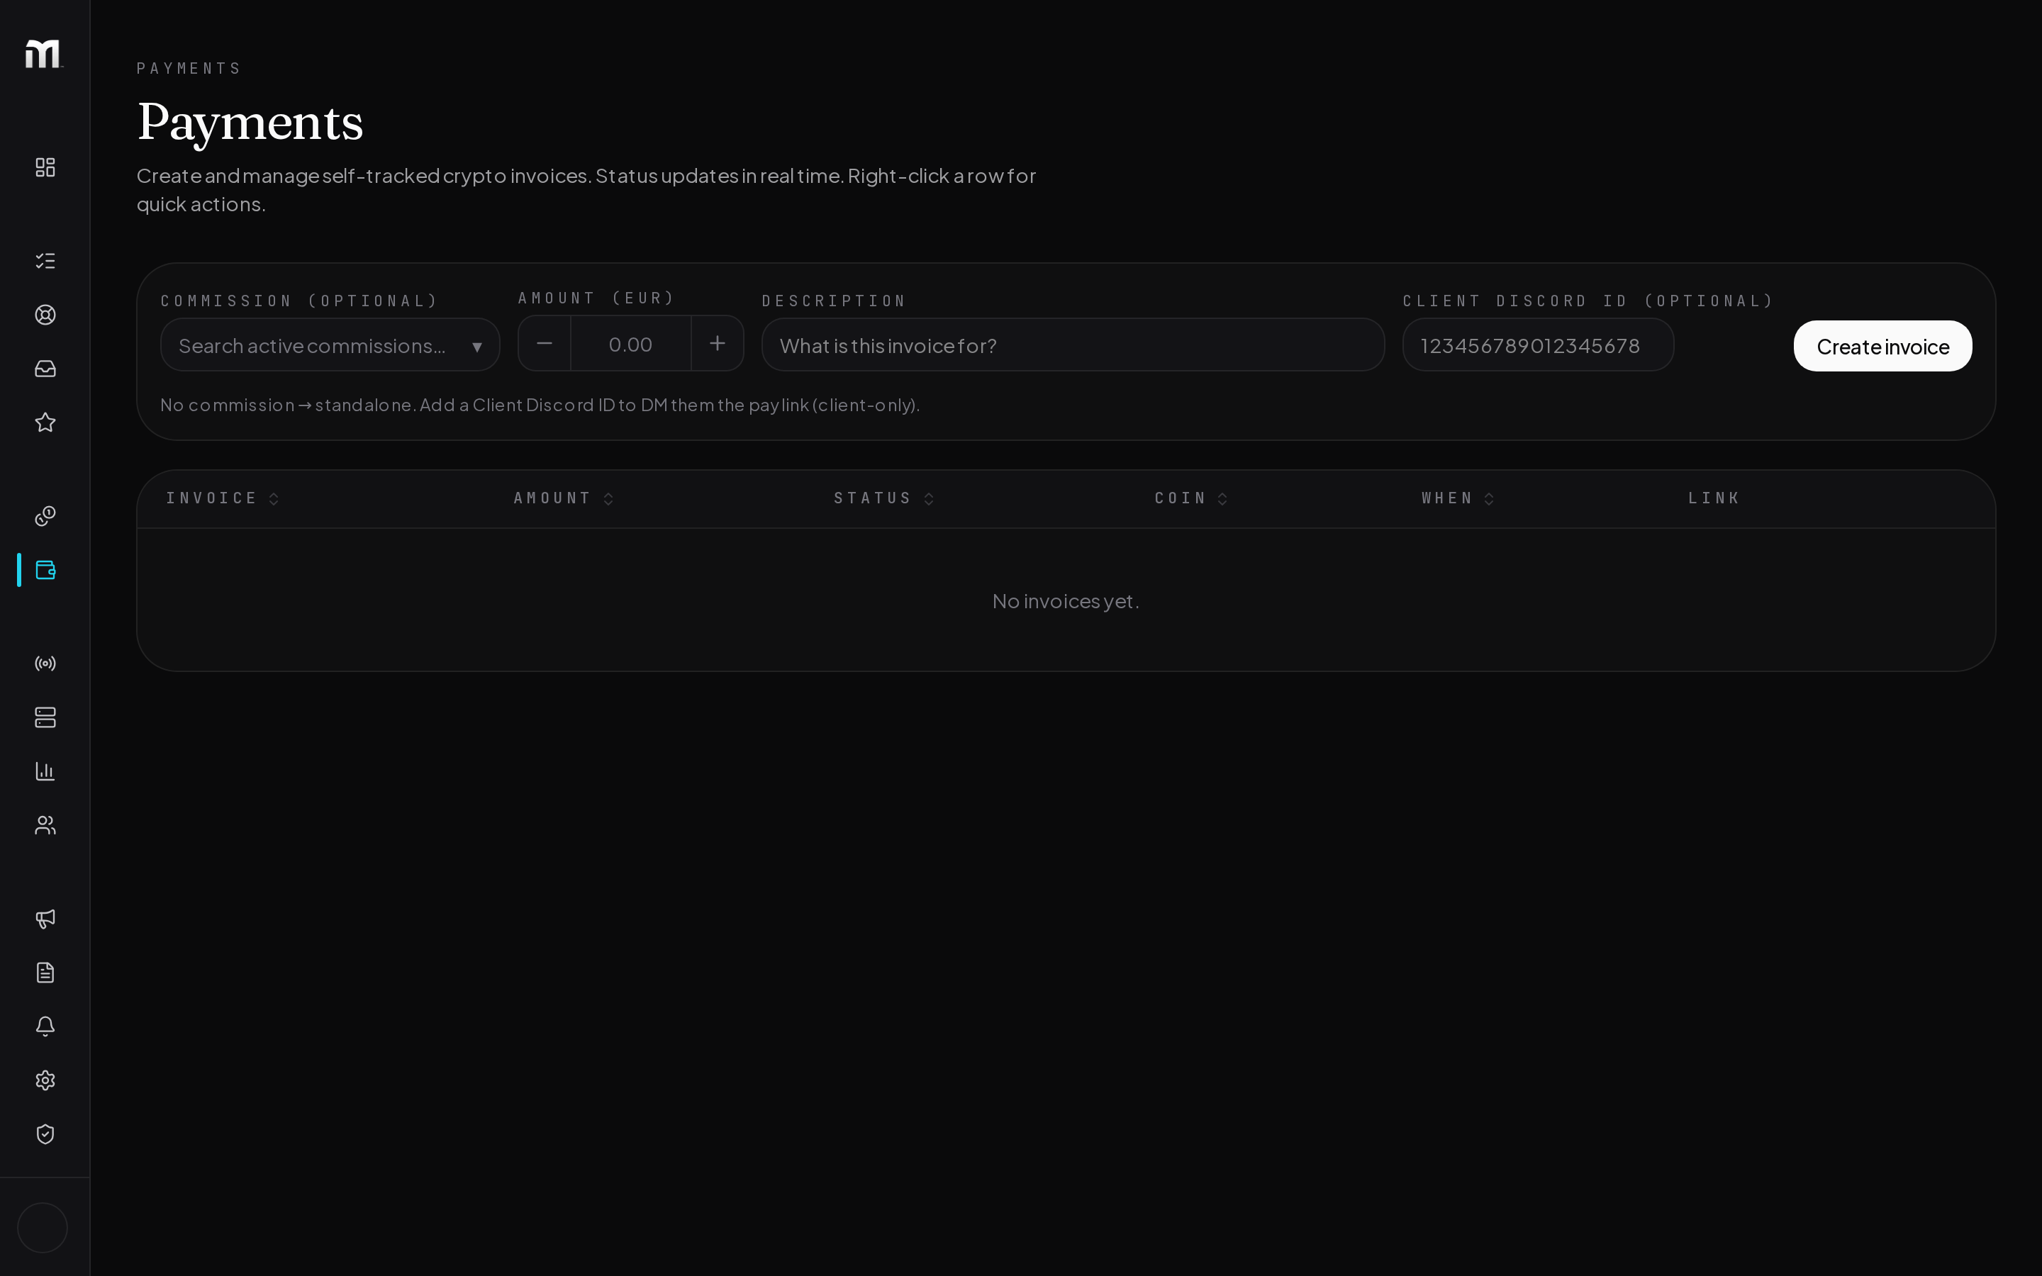
Task: Open the users group icon
Action: [x=45, y=825]
